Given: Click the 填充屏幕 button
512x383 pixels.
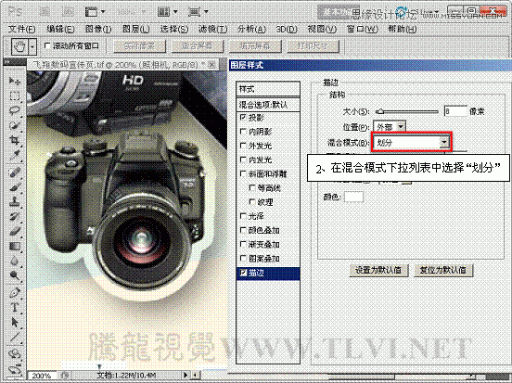Looking at the screenshot, I should pyautogui.click(x=255, y=46).
